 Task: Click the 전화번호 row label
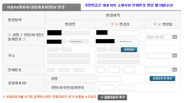[x=15, y=70]
